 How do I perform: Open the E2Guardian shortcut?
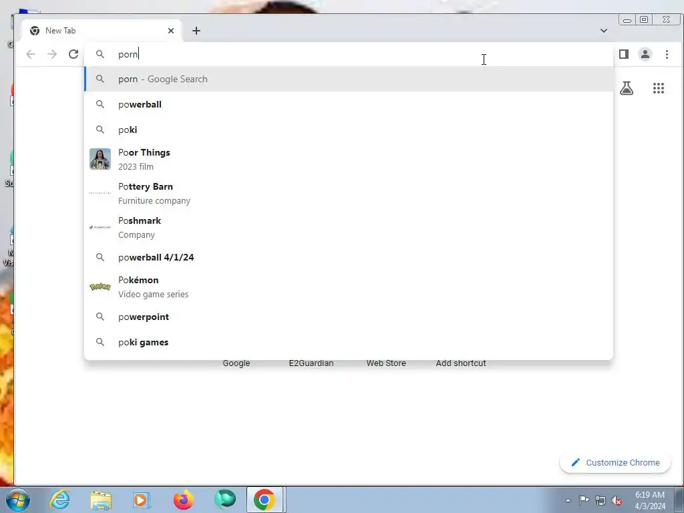coord(311,363)
